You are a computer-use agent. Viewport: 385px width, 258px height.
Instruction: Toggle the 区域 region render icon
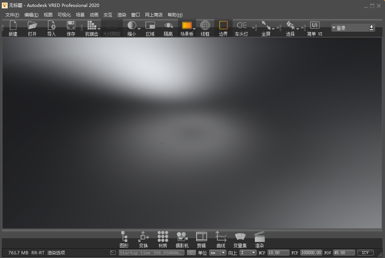[x=150, y=25]
